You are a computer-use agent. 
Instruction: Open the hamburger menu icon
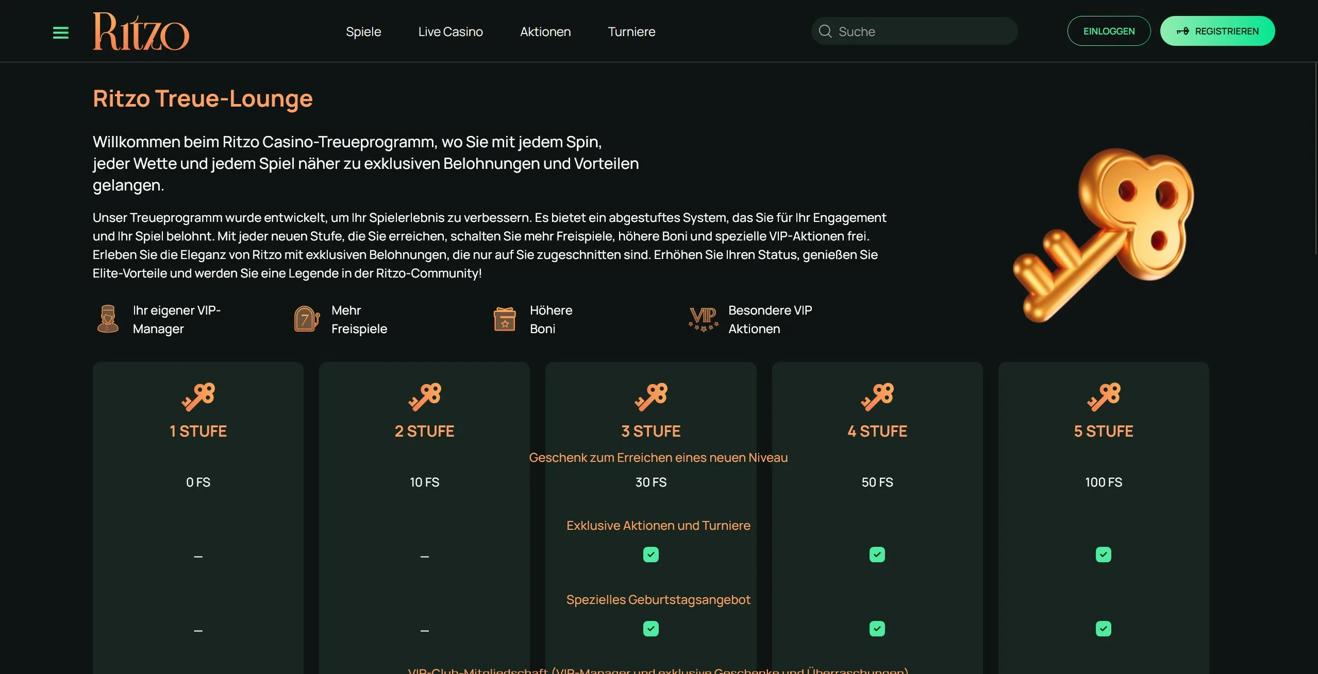point(61,33)
